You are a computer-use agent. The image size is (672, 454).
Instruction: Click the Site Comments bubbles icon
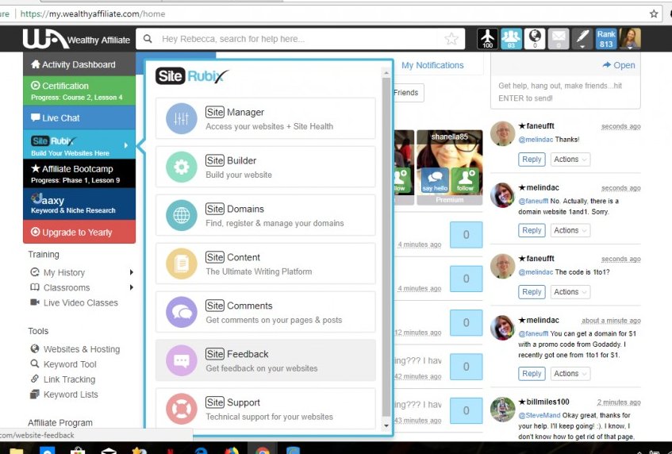(181, 313)
